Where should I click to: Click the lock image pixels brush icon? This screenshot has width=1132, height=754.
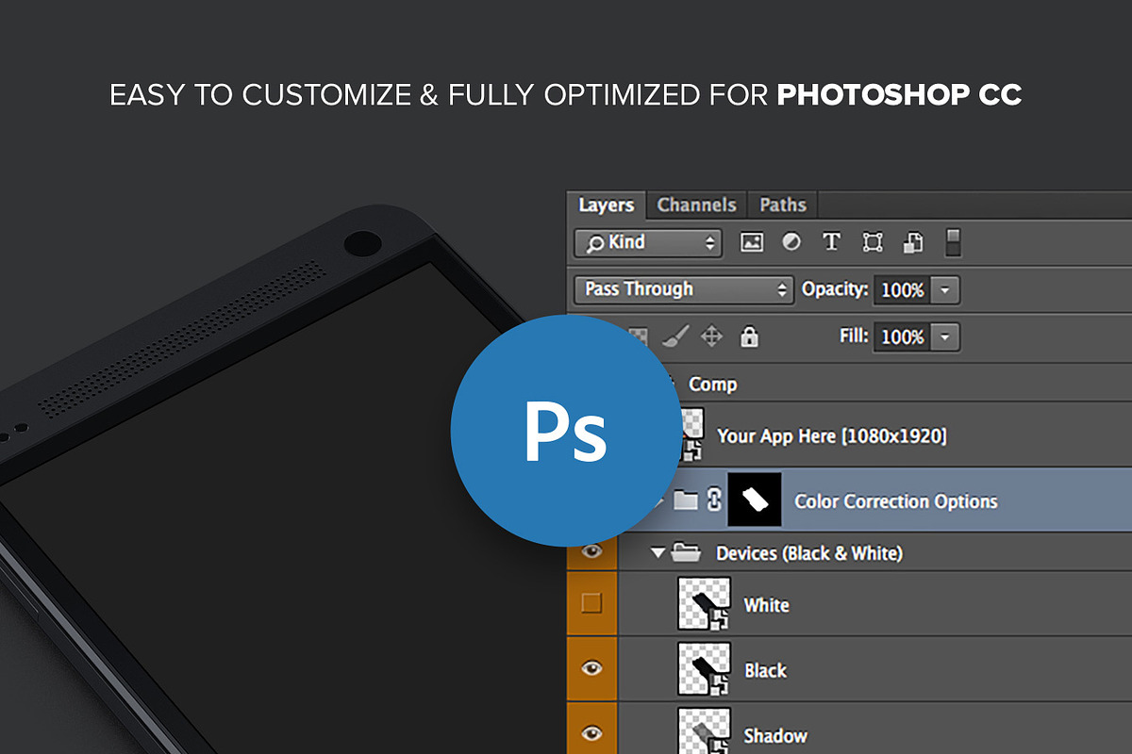tap(676, 336)
